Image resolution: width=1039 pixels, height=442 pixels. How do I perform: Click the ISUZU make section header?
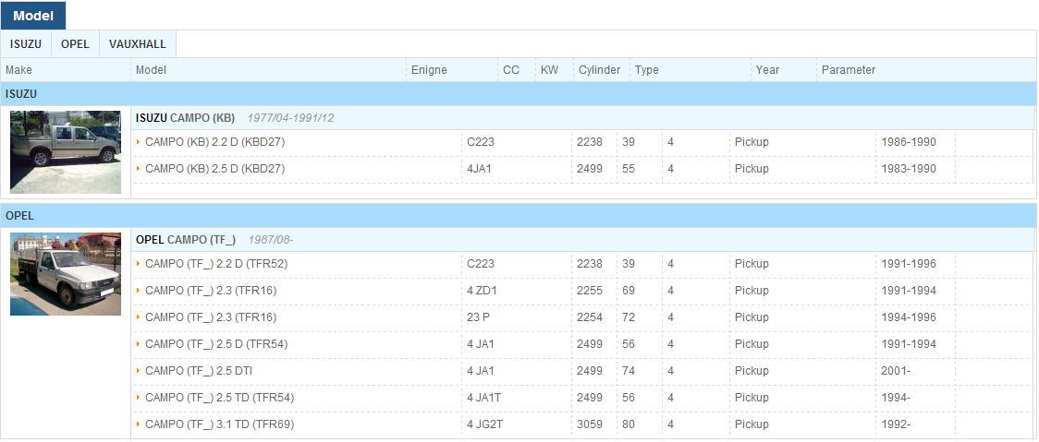(519, 94)
